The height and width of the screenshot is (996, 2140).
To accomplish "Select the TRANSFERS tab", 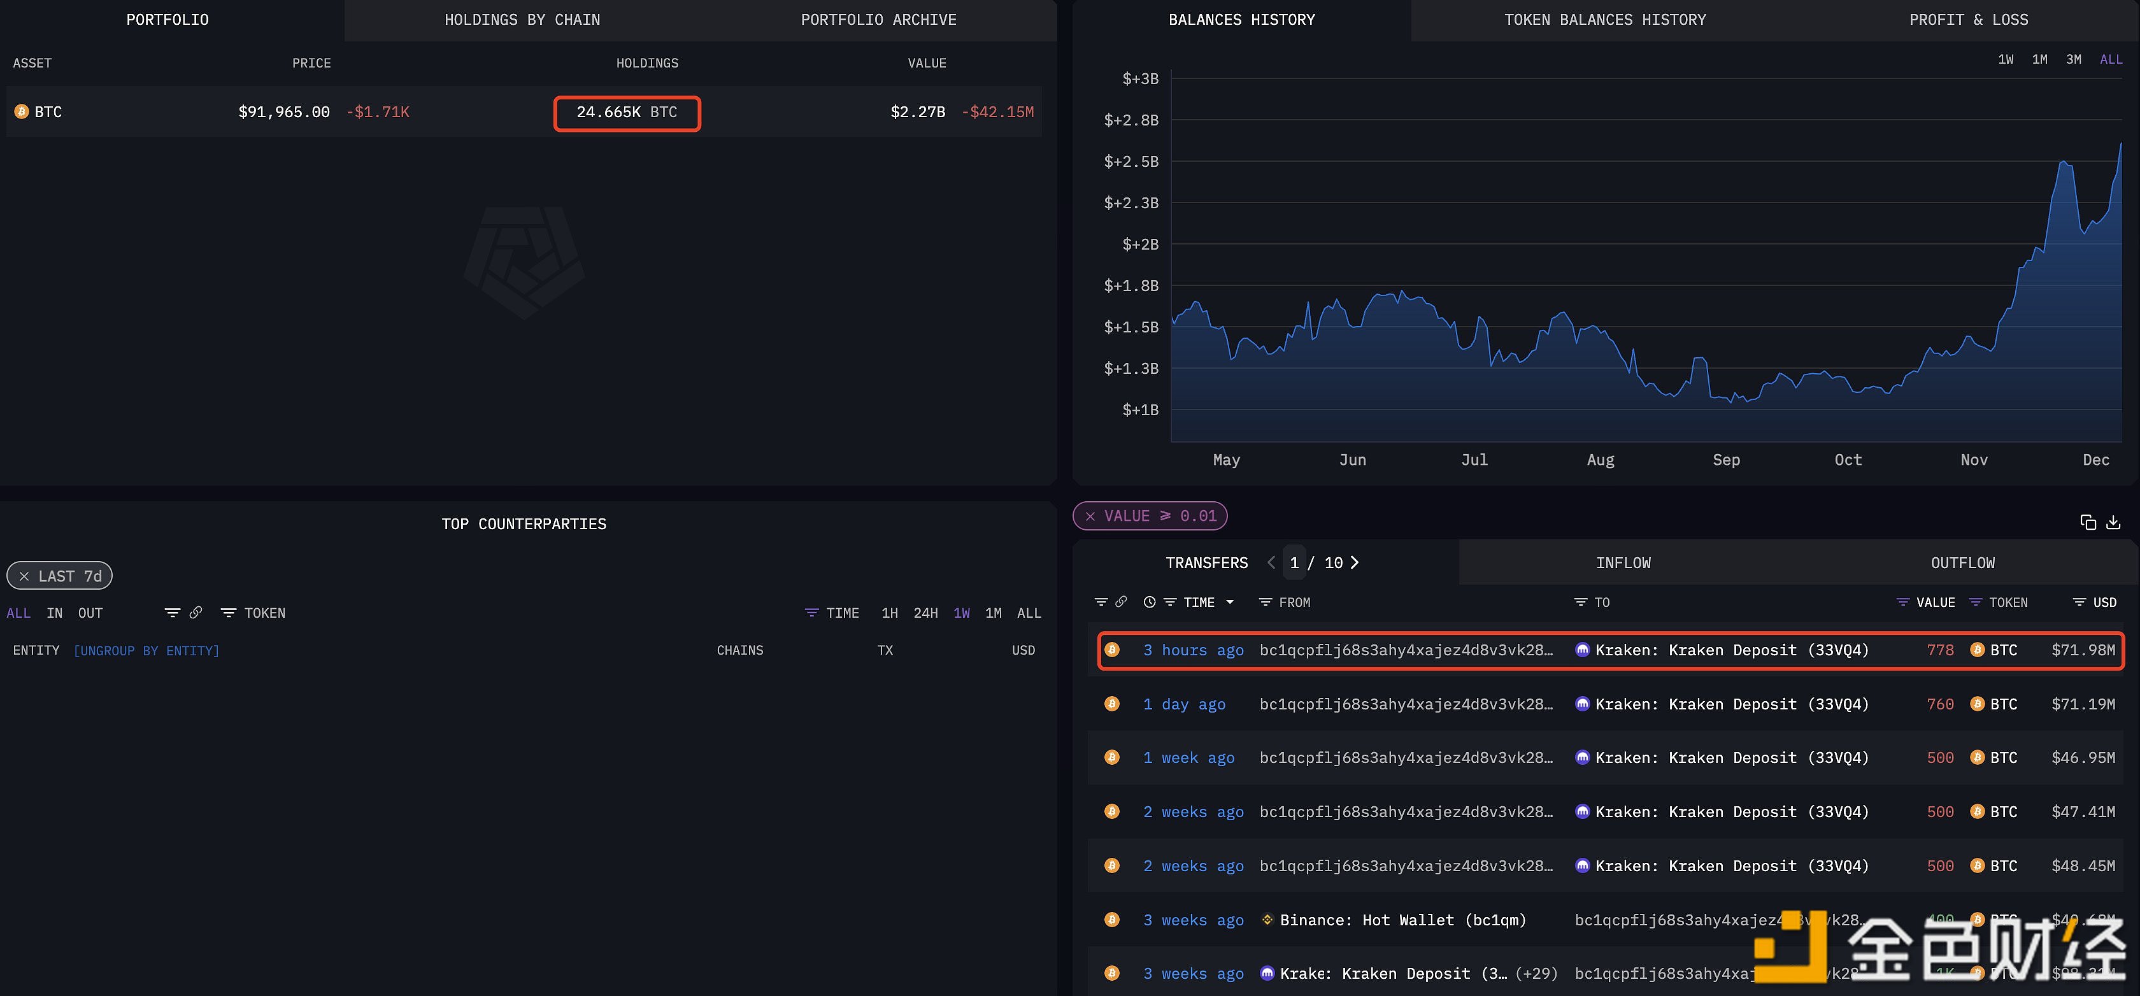I will point(1206,562).
